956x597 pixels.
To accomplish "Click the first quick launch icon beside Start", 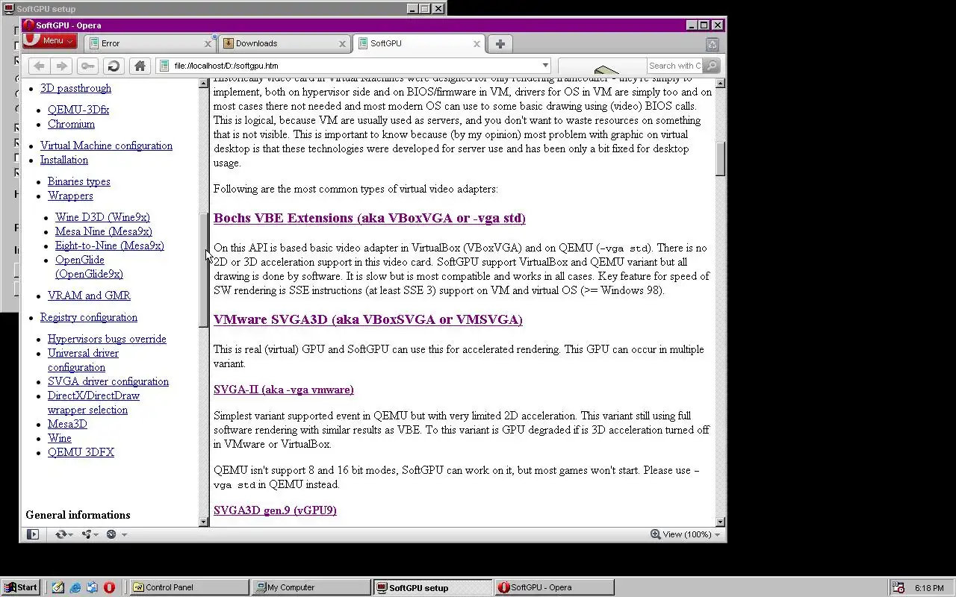I will coord(58,587).
